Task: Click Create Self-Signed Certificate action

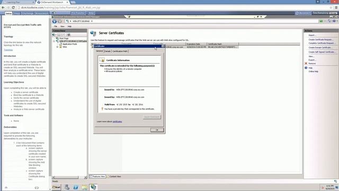Action: click(322, 52)
